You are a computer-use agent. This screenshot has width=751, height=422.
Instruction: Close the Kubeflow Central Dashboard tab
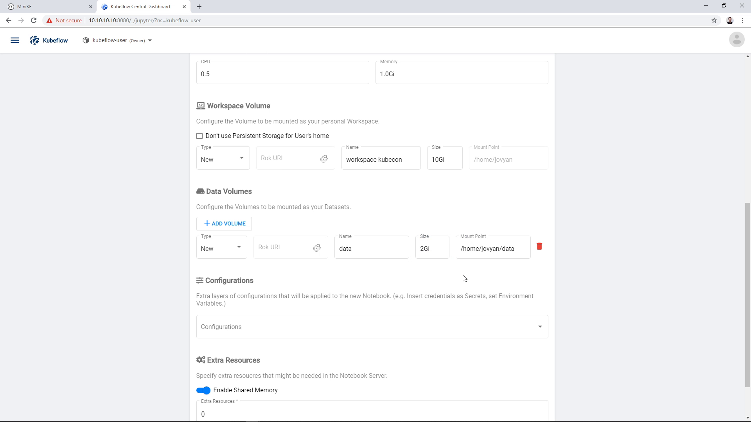click(184, 7)
